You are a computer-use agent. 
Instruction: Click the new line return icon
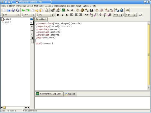click(141, 15)
